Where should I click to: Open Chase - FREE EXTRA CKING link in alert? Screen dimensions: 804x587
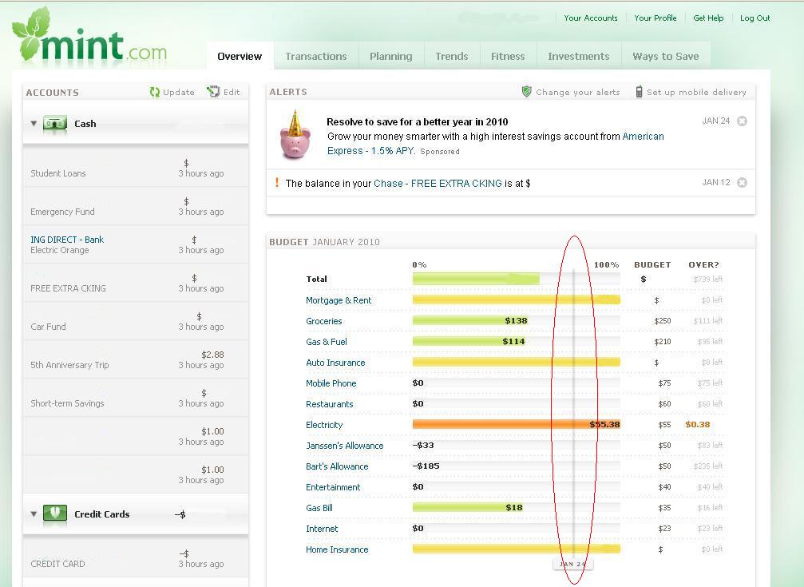pos(438,183)
